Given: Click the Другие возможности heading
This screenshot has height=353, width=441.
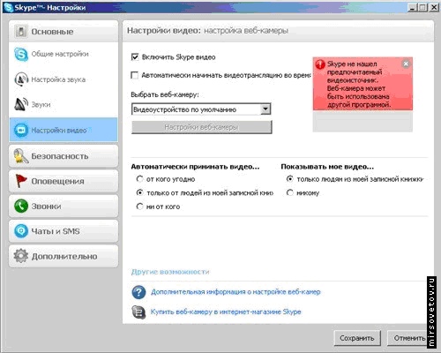Looking at the screenshot, I should [170, 272].
